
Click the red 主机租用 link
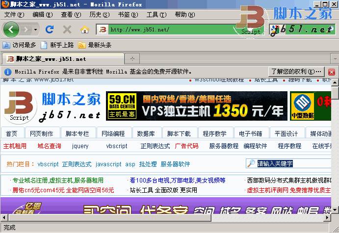click(15, 146)
